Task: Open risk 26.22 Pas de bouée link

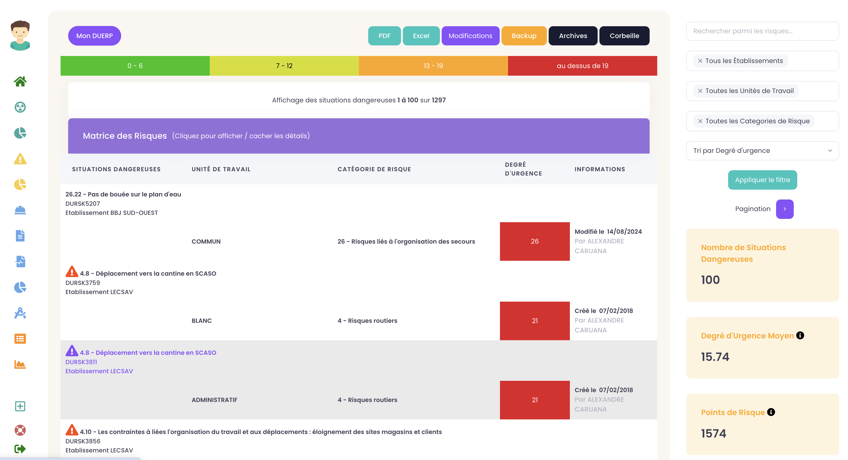Action: [123, 194]
